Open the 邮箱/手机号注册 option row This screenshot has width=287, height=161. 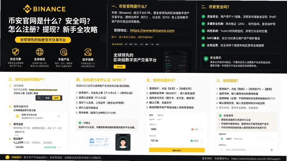(40, 116)
